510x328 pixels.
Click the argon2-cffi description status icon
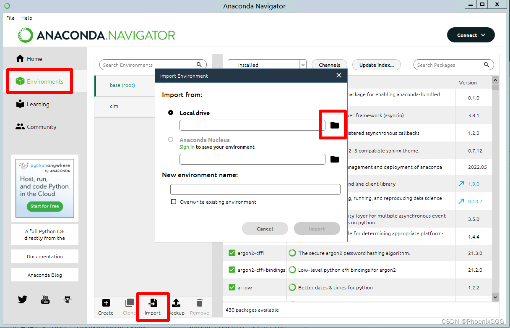point(292,253)
